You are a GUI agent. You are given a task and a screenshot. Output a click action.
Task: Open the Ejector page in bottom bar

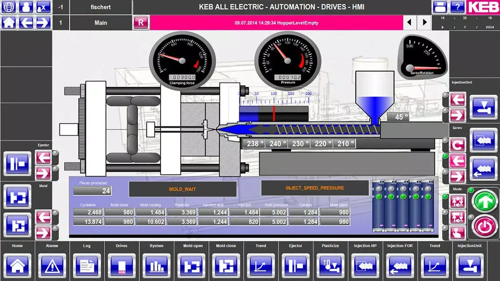pyautogui.click(x=295, y=266)
